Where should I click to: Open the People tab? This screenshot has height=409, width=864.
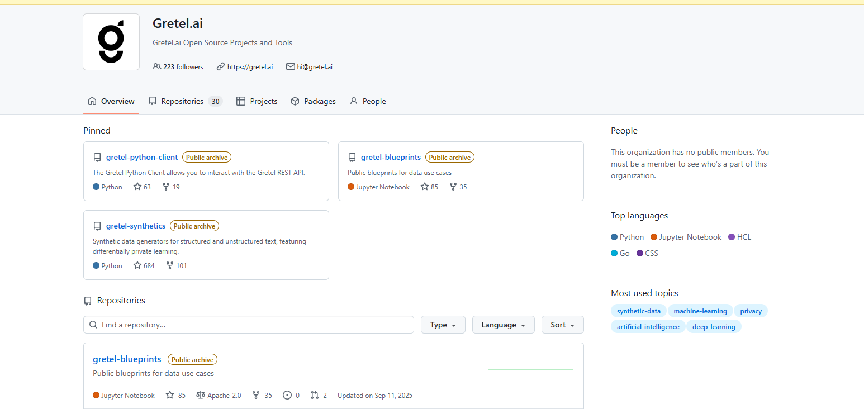(368, 101)
